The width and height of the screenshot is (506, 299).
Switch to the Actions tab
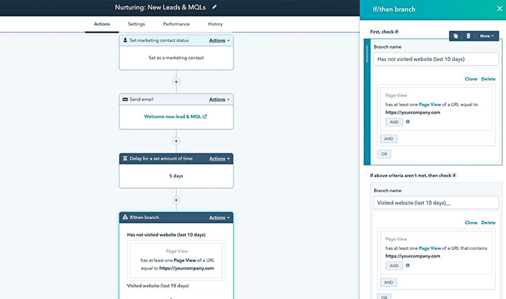point(102,24)
